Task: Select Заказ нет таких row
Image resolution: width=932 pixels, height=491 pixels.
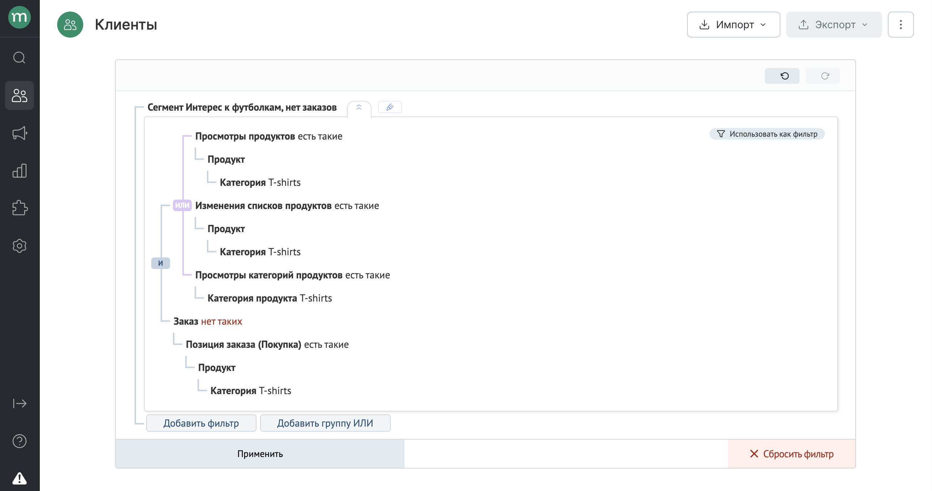Action: 208,321
